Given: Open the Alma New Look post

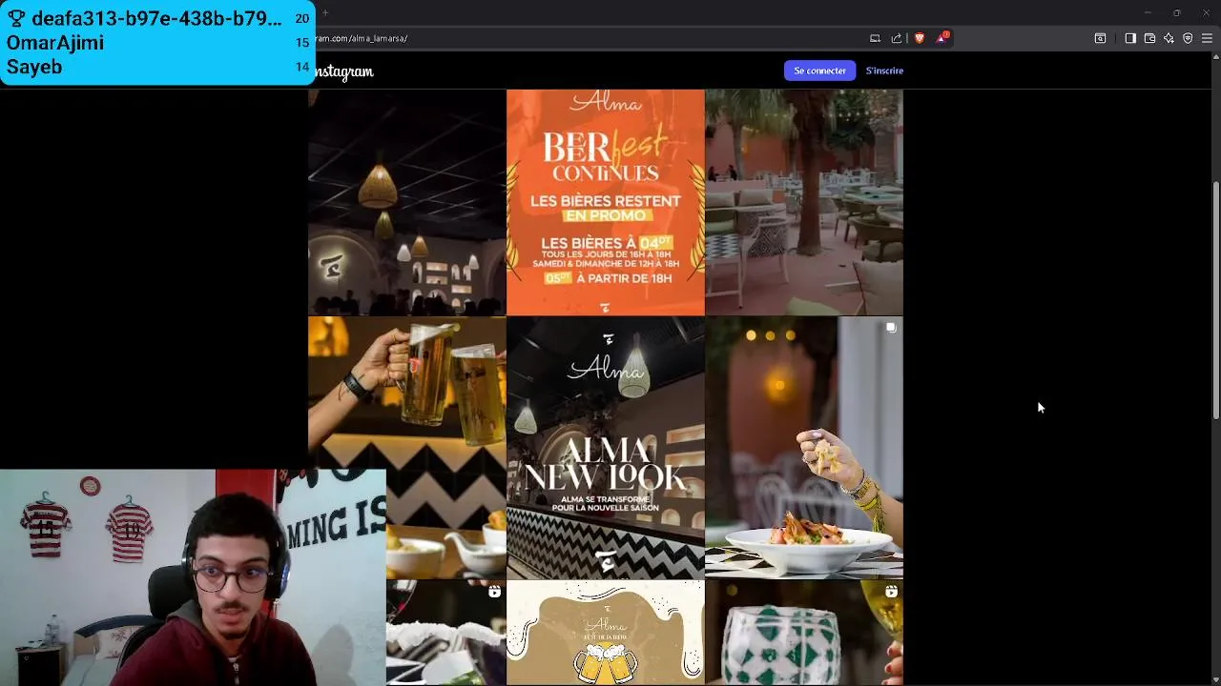Looking at the screenshot, I should point(606,448).
